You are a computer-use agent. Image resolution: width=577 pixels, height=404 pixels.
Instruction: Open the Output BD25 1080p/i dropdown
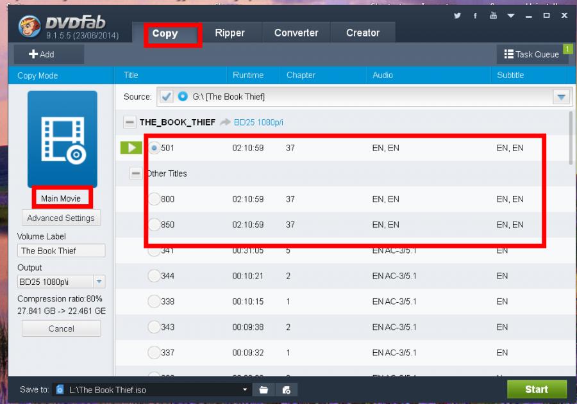click(99, 281)
